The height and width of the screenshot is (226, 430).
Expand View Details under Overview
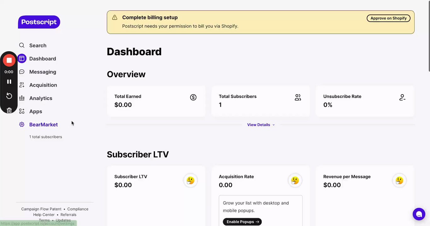coord(261,125)
